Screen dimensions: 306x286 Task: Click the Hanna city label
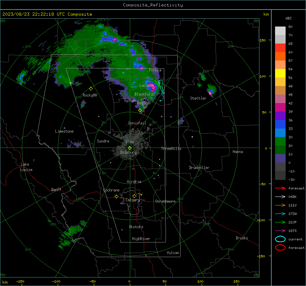[x=238, y=152]
